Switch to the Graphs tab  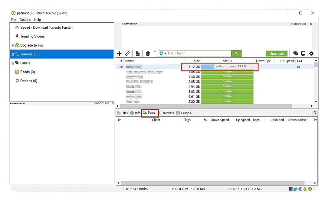(x=184, y=113)
